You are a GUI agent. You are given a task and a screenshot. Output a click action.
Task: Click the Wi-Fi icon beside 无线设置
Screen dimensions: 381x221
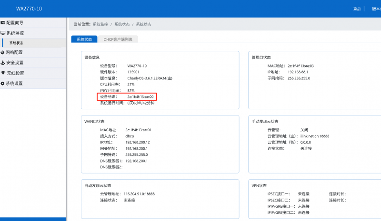[x=3, y=73]
